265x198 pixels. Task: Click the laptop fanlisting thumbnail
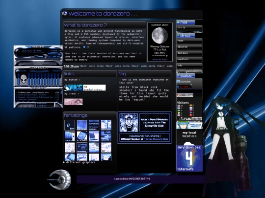[x=94, y=136]
